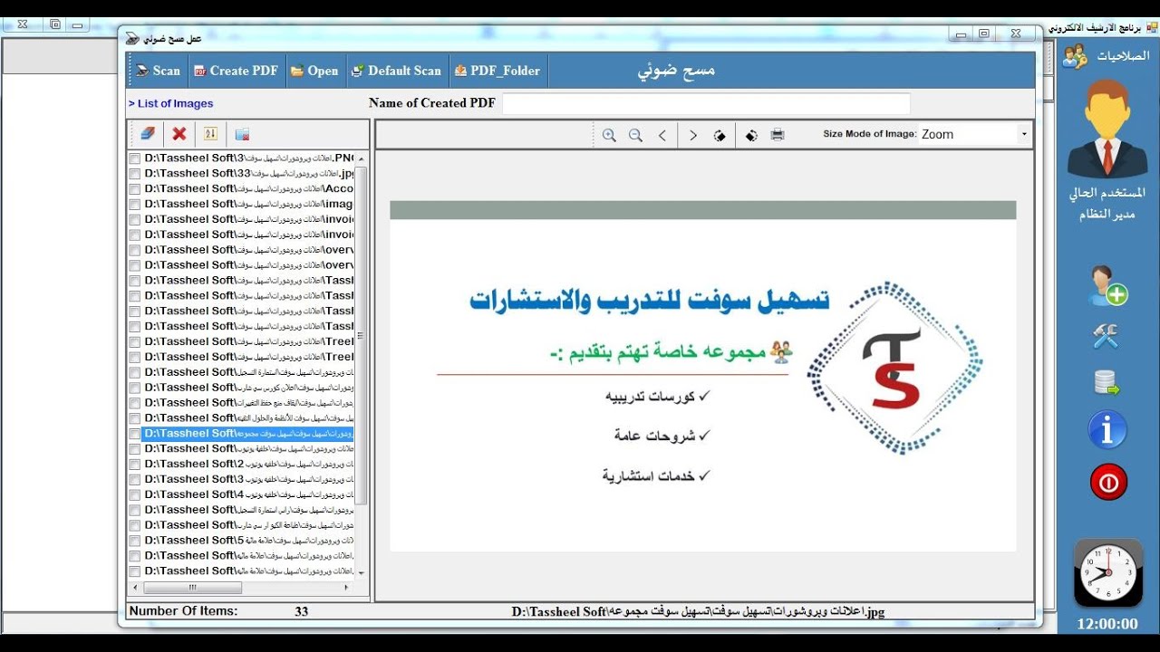Click the Name of Created PDF field
1160x652 pixels.
706,103
